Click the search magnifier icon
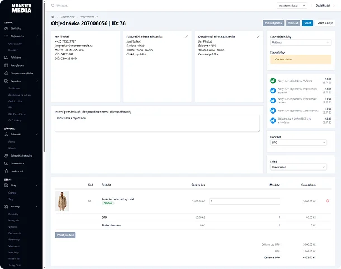This screenshot has height=269, width=341. tap(53, 5)
